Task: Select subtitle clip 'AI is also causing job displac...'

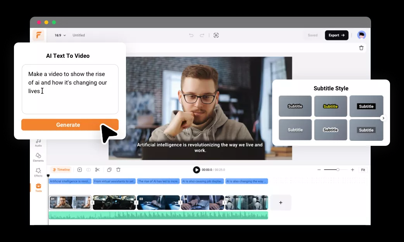Action: pyautogui.click(x=202, y=181)
